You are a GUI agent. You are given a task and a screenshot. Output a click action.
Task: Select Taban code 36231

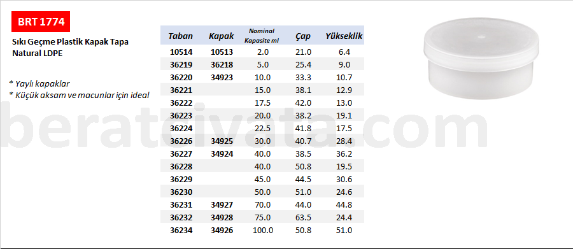click(x=181, y=205)
